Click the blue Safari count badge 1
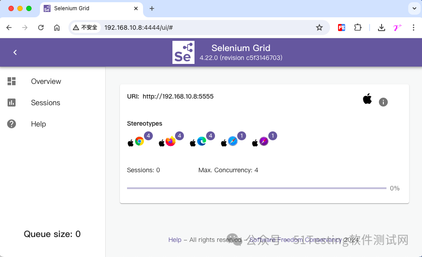Image resolution: width=422 pixels, height=257 pixels. coord(242,136)
